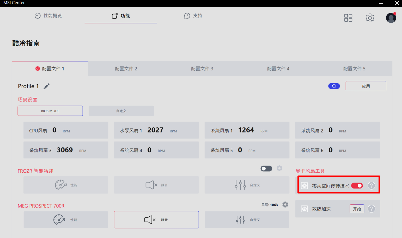Open FROZR 智能冷却 gear settings
The image size is (402, 238).
point(279,168)
